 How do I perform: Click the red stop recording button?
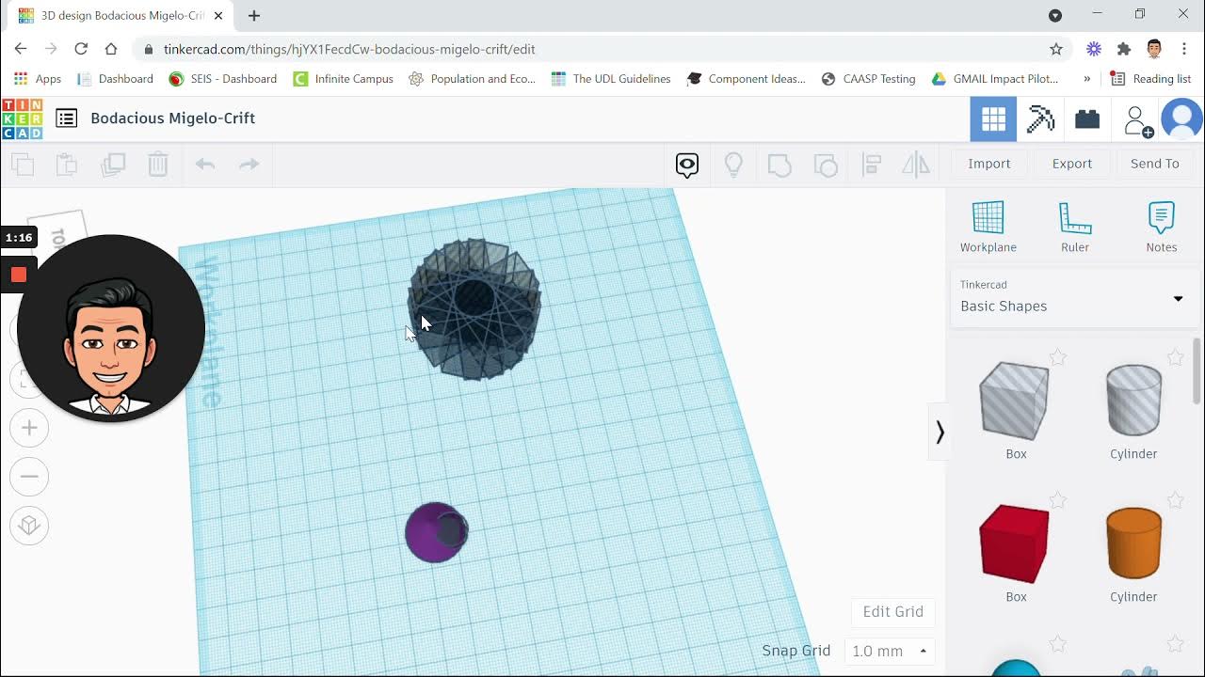tap(18, 275)
